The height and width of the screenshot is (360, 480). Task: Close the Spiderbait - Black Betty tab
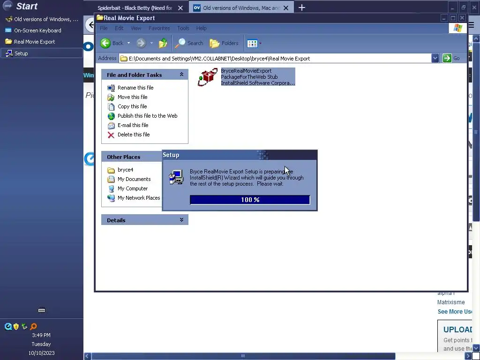[180, 8]
